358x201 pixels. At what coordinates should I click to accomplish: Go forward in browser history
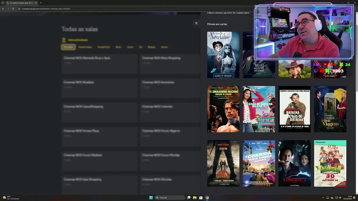8,9
